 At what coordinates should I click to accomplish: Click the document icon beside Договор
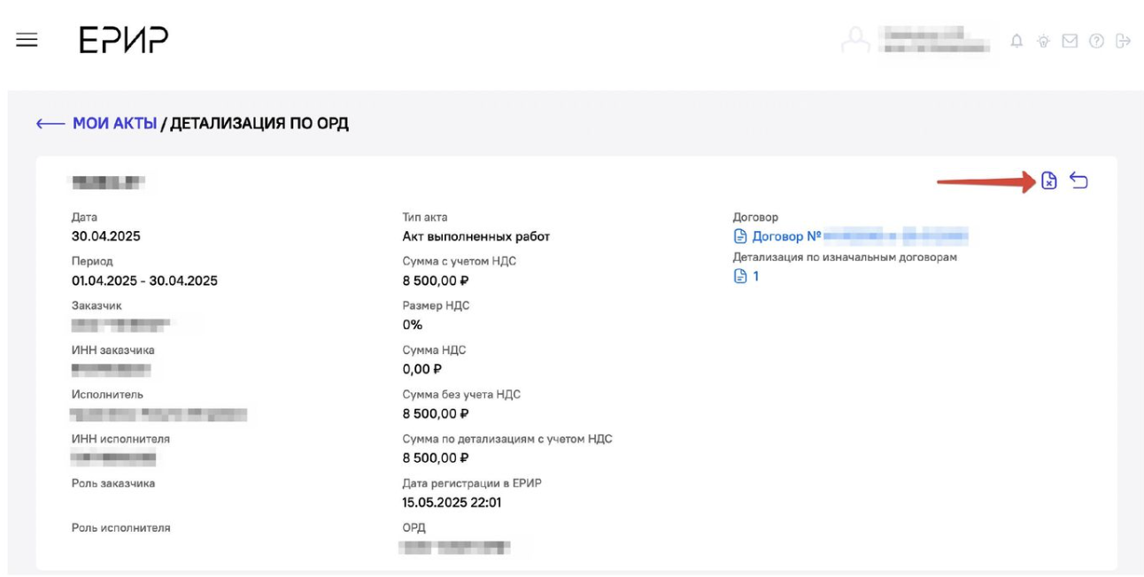[740, 236]
